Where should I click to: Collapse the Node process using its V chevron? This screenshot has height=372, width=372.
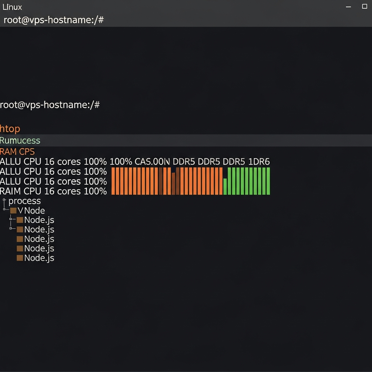click(22, 210)
